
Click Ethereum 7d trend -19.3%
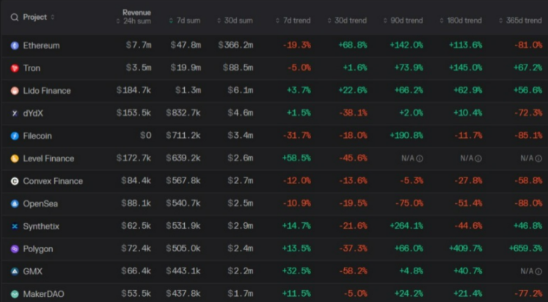[x=296, y=45]
